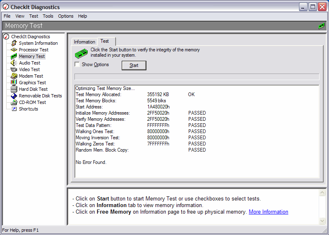This screenshot has width=329, height=235.
Task: Select Video Test in the tree
Action: (29, 69)
